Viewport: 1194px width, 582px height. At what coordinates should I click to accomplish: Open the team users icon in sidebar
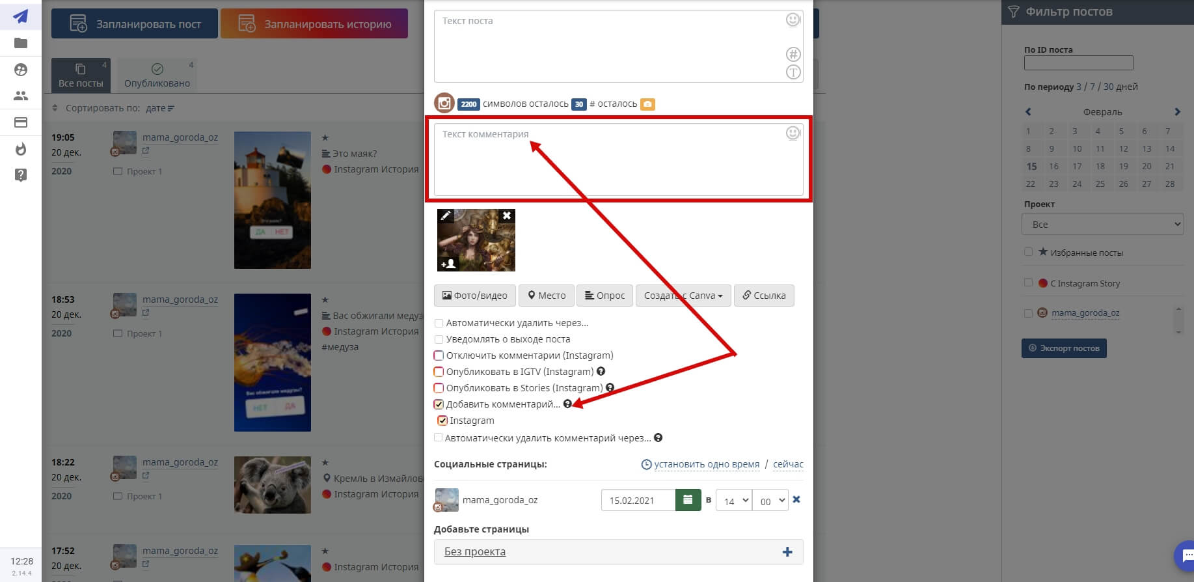[21, 96]
